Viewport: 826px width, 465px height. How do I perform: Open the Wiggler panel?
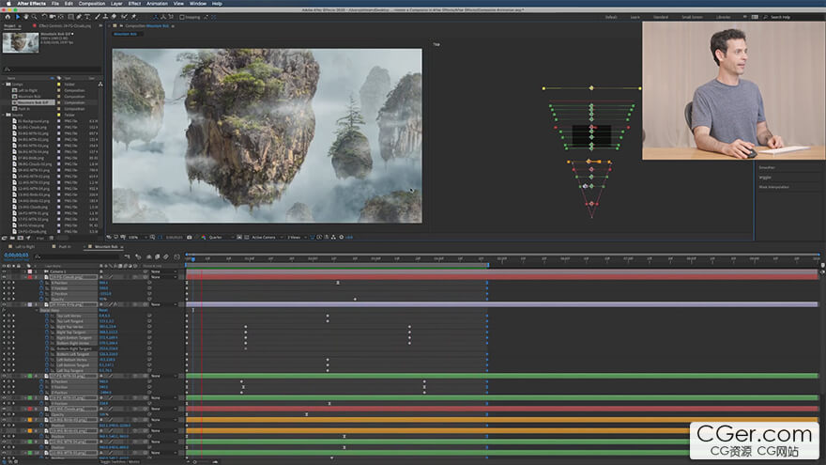(x=765, y=178)
